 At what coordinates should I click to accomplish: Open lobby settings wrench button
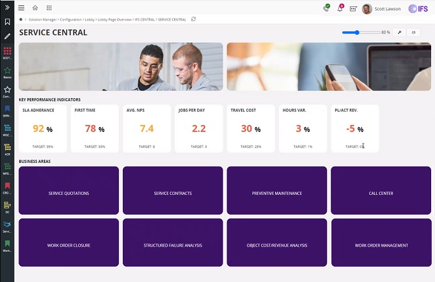point(399,33)
